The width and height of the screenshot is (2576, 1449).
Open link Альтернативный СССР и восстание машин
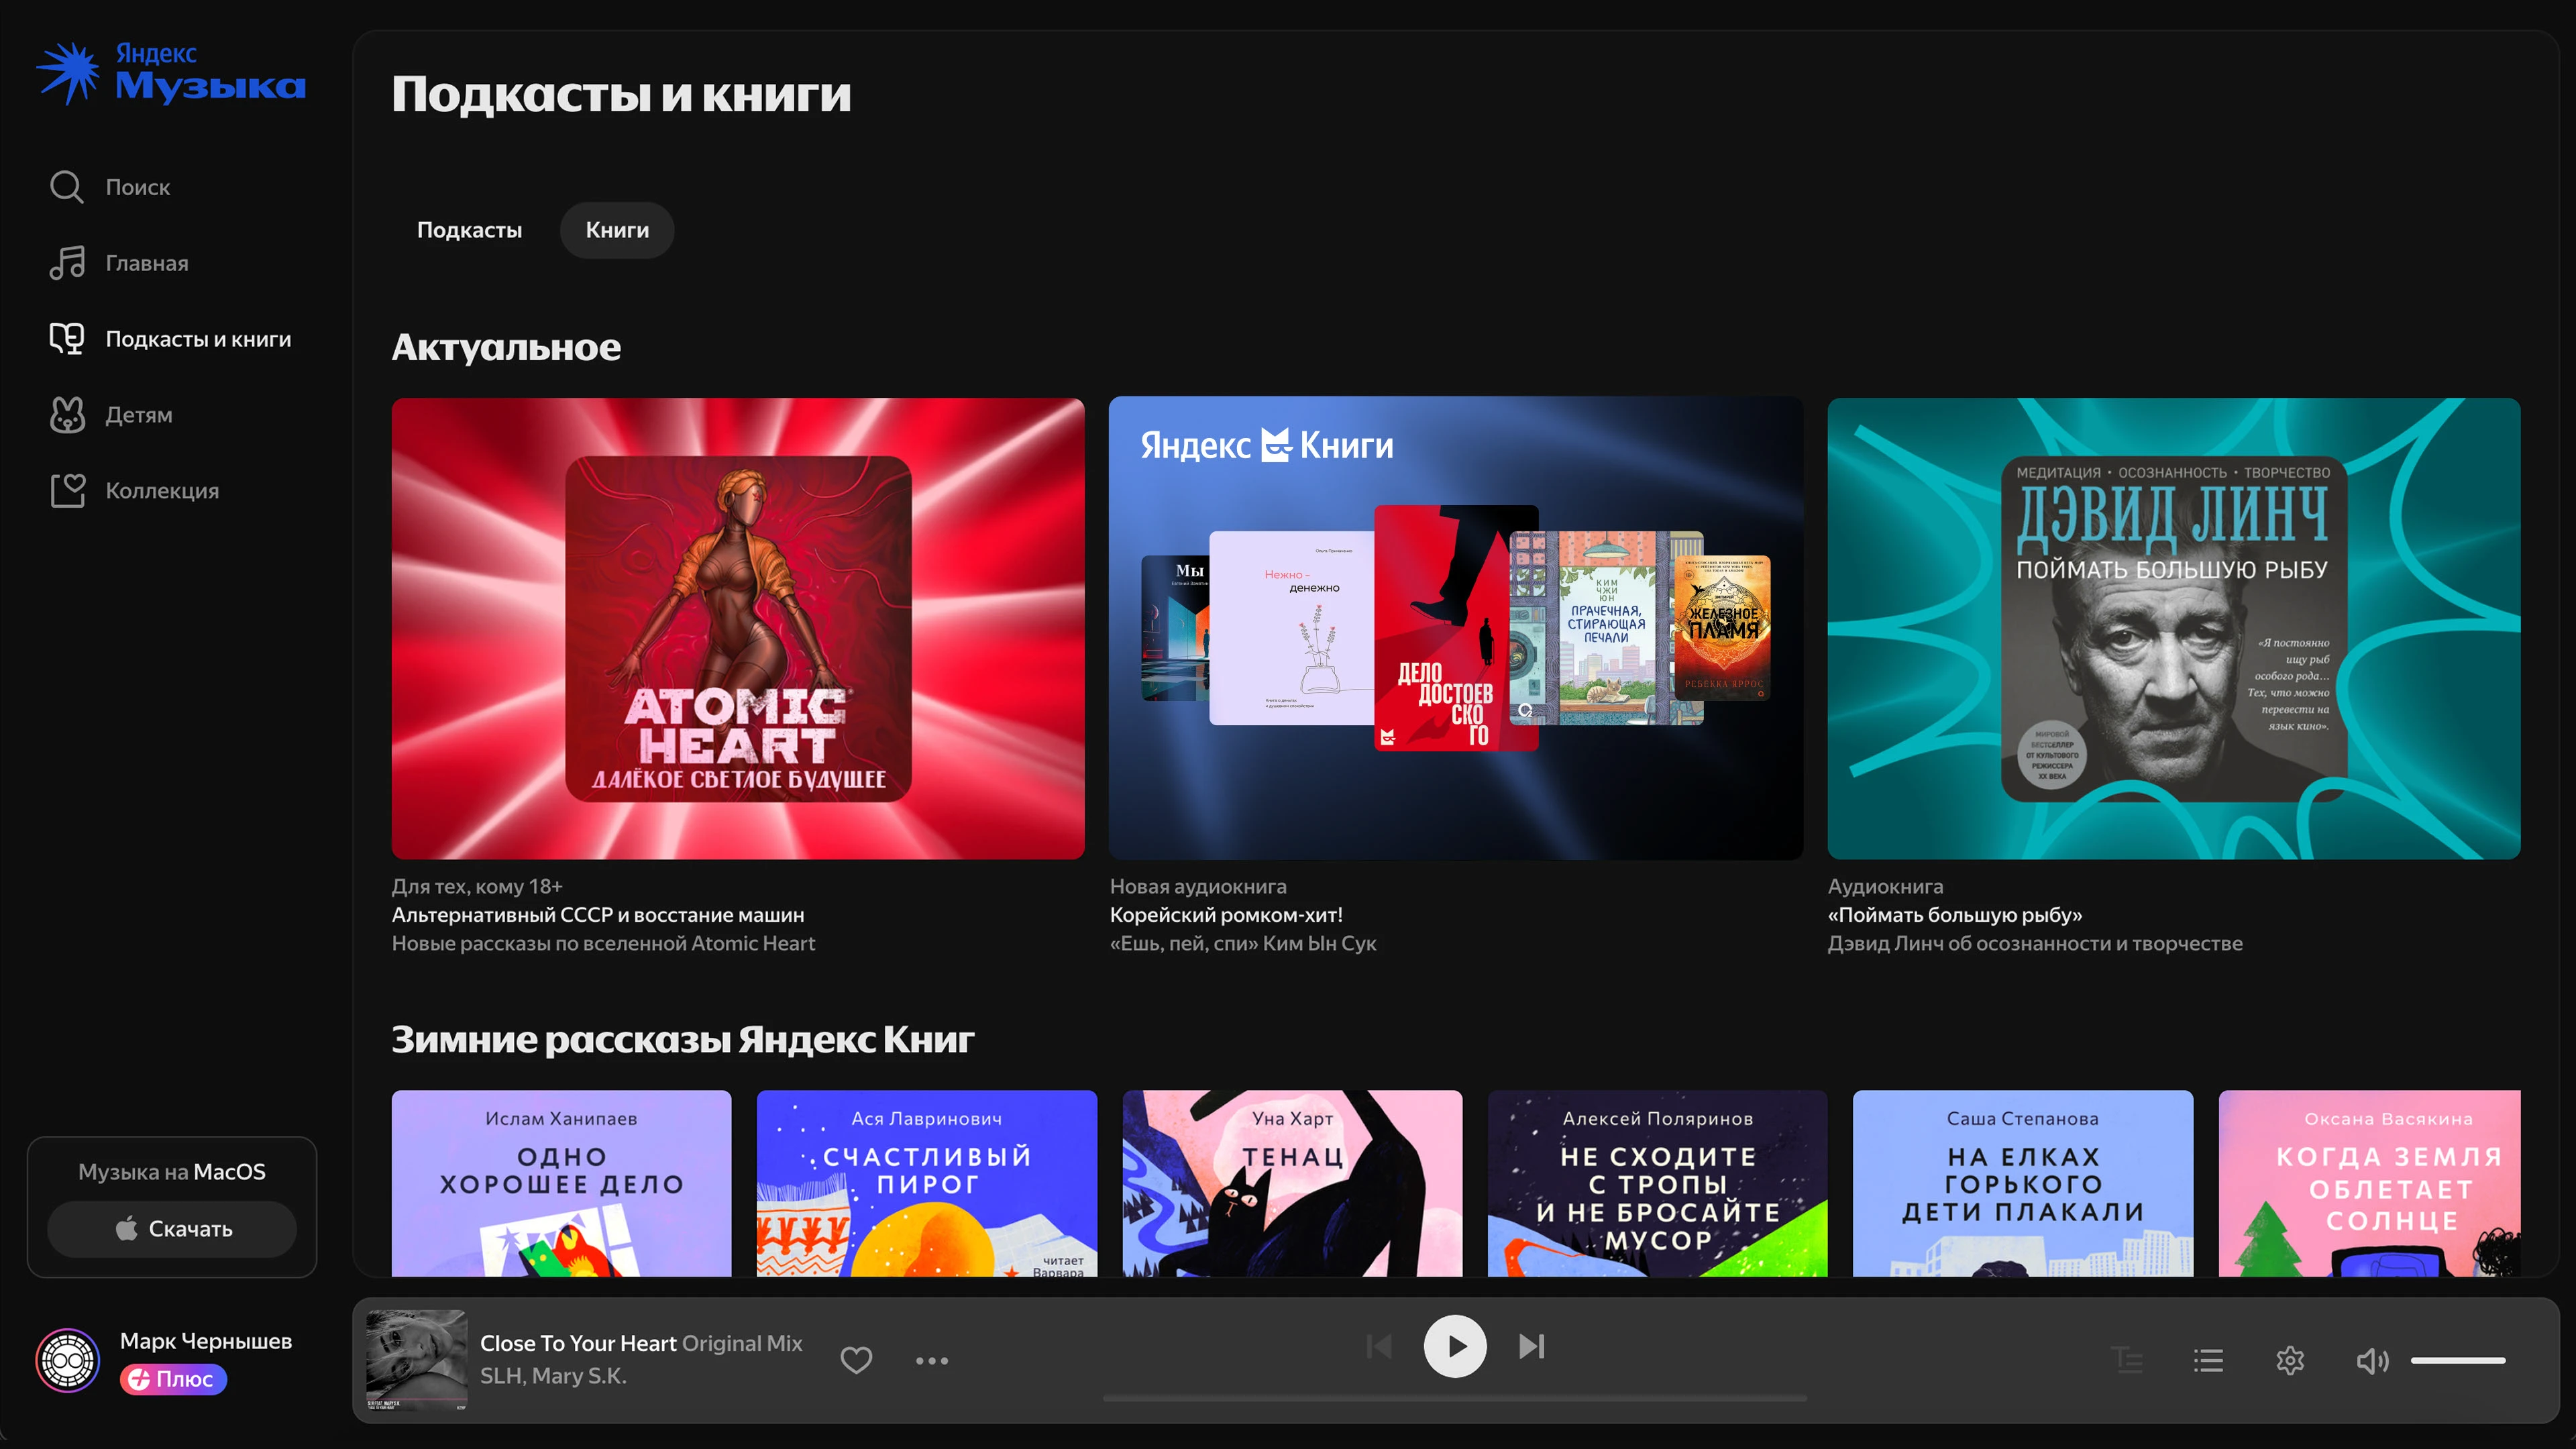[598, 915]
